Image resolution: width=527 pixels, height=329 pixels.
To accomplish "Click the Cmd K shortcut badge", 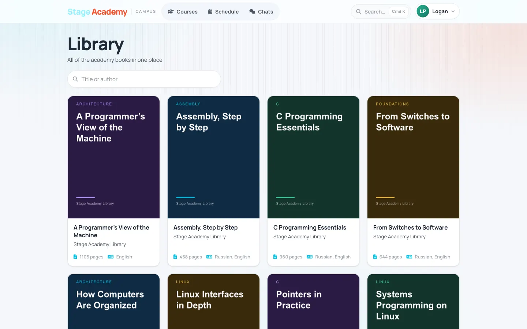I will pos(399,12).
